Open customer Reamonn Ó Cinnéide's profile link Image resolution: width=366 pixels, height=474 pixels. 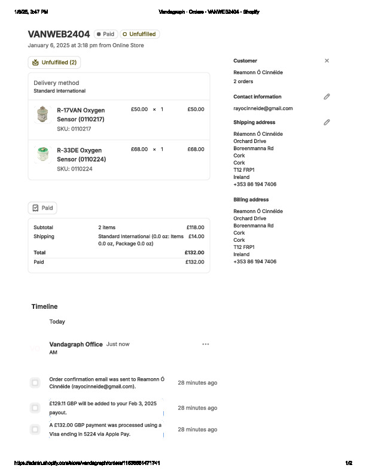258,72
